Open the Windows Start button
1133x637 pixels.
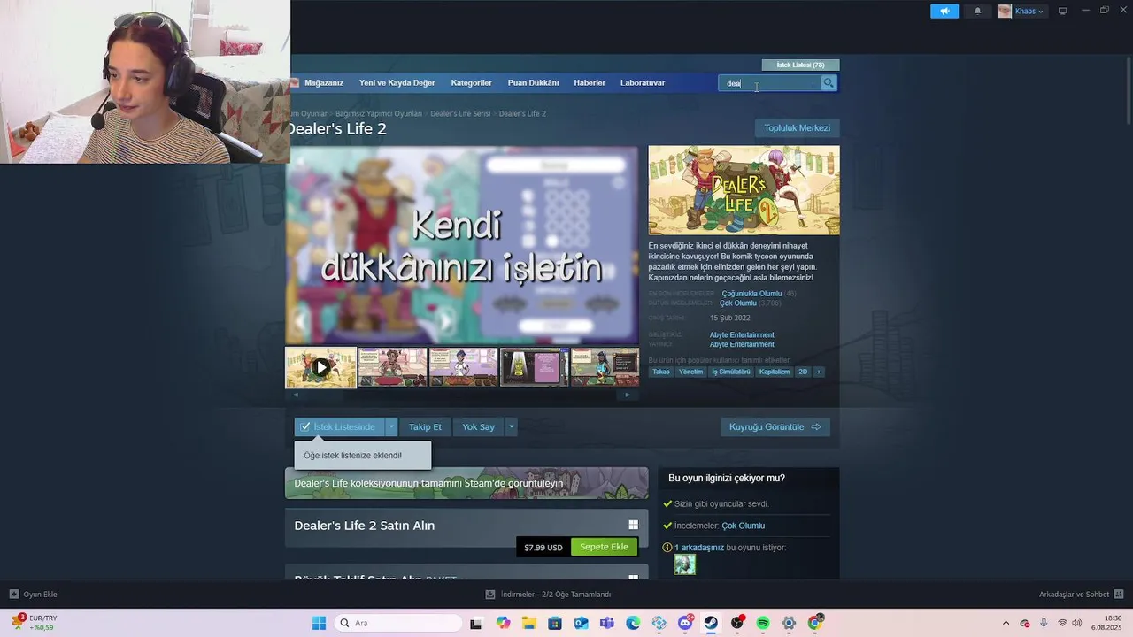point(319,623)
